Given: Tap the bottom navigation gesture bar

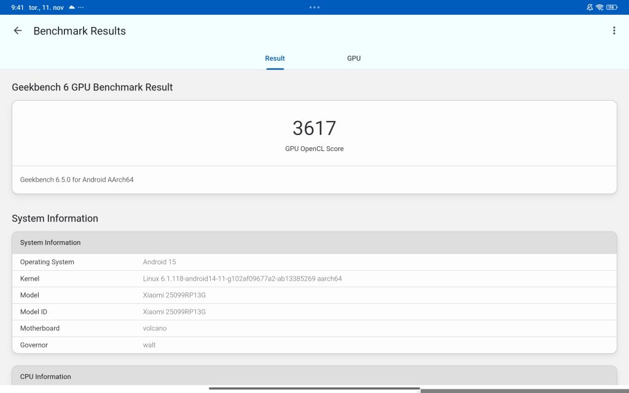Looking at the screenshot, I should pyautogui.click(x=314, y=388).
